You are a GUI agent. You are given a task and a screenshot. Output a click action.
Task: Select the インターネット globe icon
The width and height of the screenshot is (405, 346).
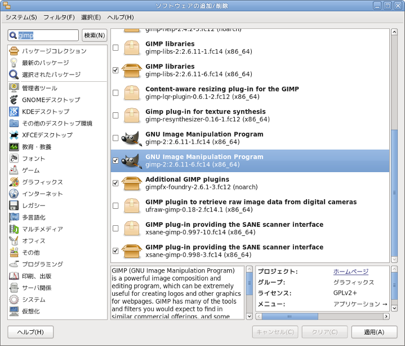coord(14,194)
